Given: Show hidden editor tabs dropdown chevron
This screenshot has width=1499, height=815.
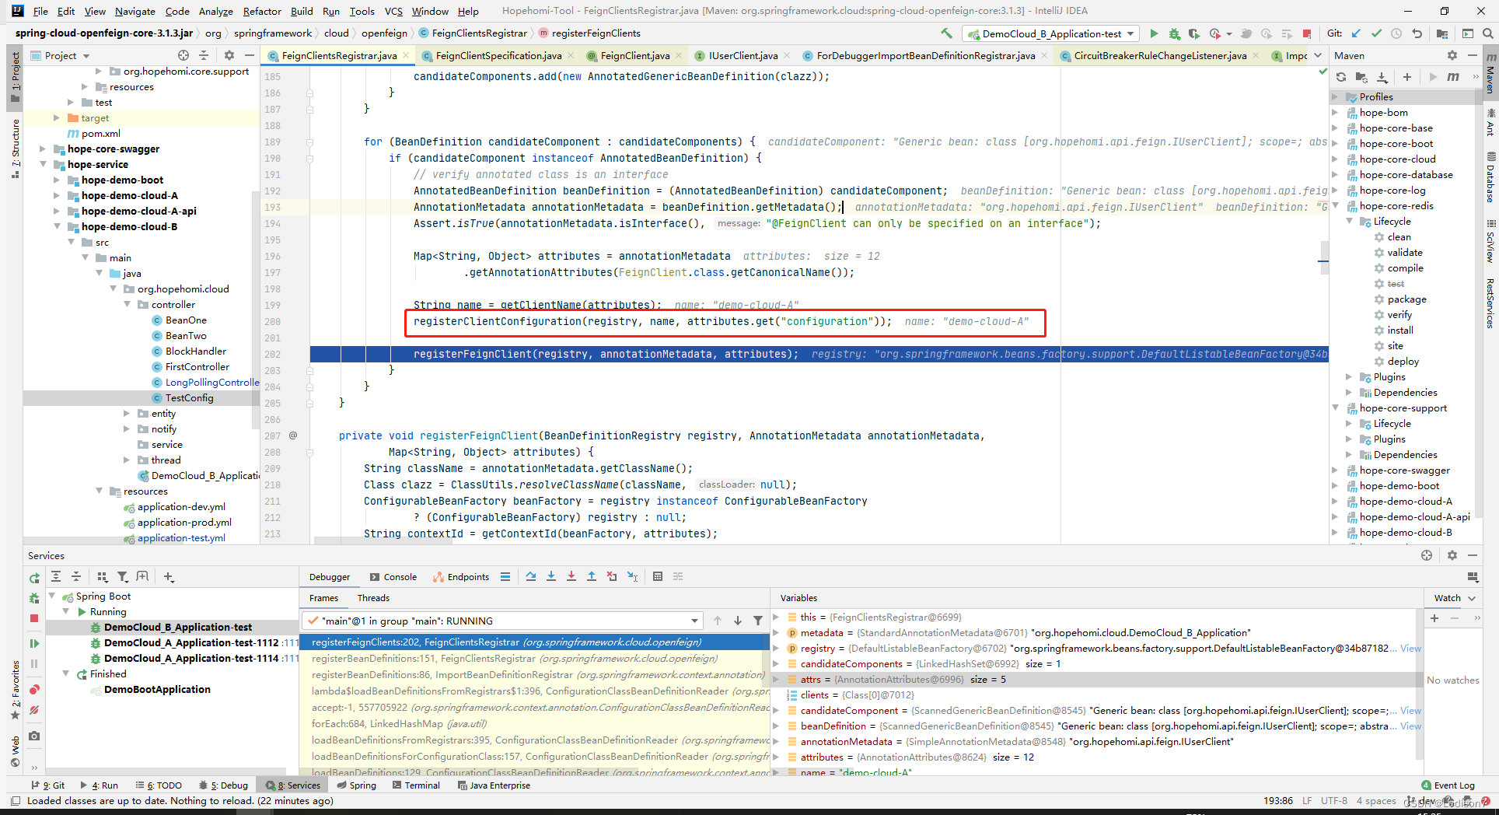Looking at the screenshot, I should 1318,55.
